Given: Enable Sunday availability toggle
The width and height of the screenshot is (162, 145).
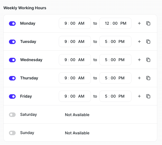Looking at the screenshot, I should coord(12,133).
